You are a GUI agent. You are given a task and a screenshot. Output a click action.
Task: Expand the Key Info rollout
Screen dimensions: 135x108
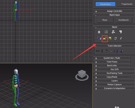point(115,69)
